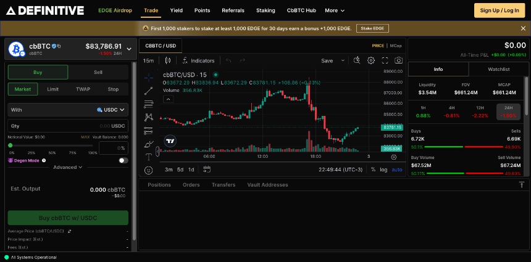The width and height of the screenshot is (531, 262).
Task: Switch to the Watchlist tab
Action: click(x=498, y=69)
